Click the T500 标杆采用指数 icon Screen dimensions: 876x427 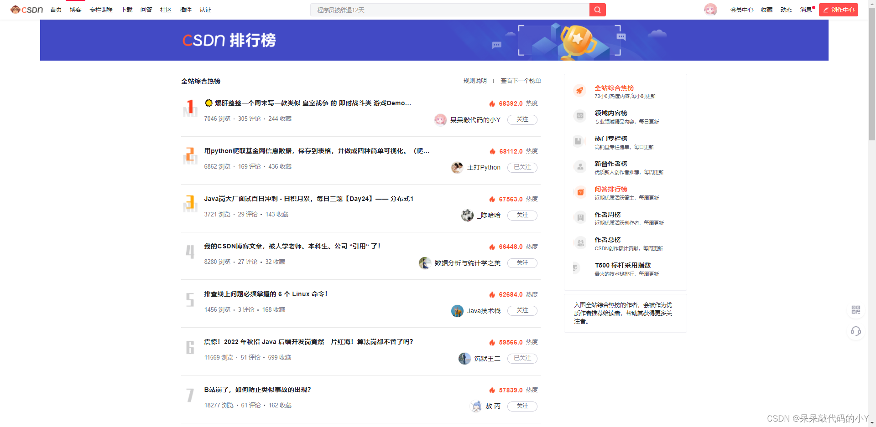click(577, 268)
